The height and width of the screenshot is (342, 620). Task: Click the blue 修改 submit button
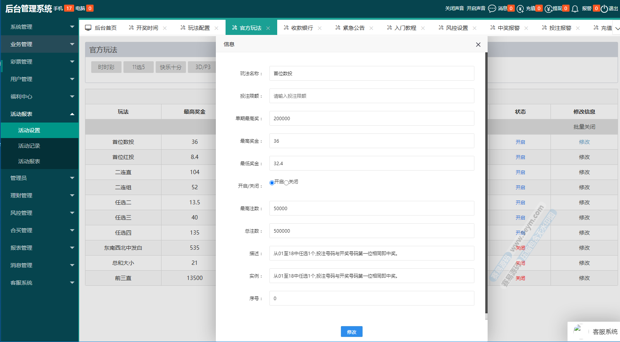pyautogui.click(x=351, y=332)
